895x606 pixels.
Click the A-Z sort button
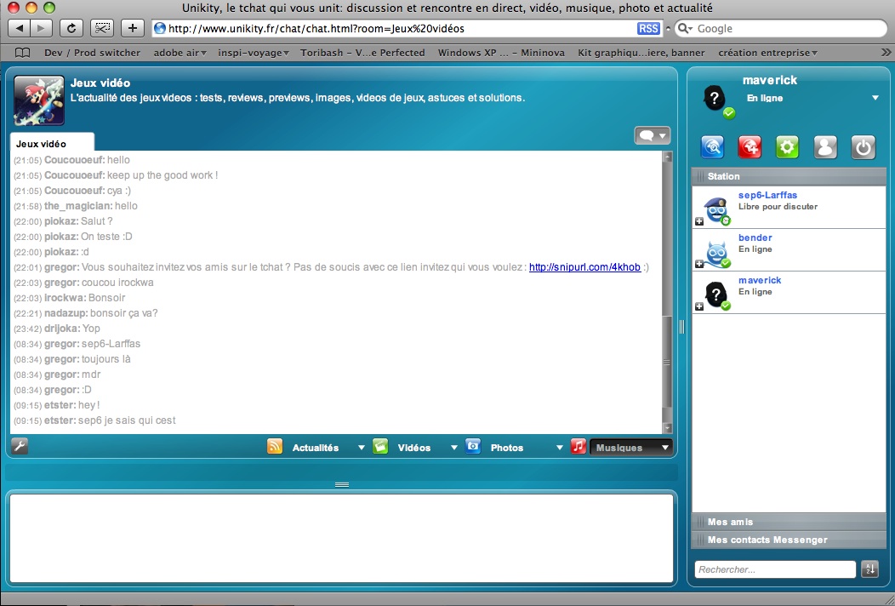click(869, 569)
